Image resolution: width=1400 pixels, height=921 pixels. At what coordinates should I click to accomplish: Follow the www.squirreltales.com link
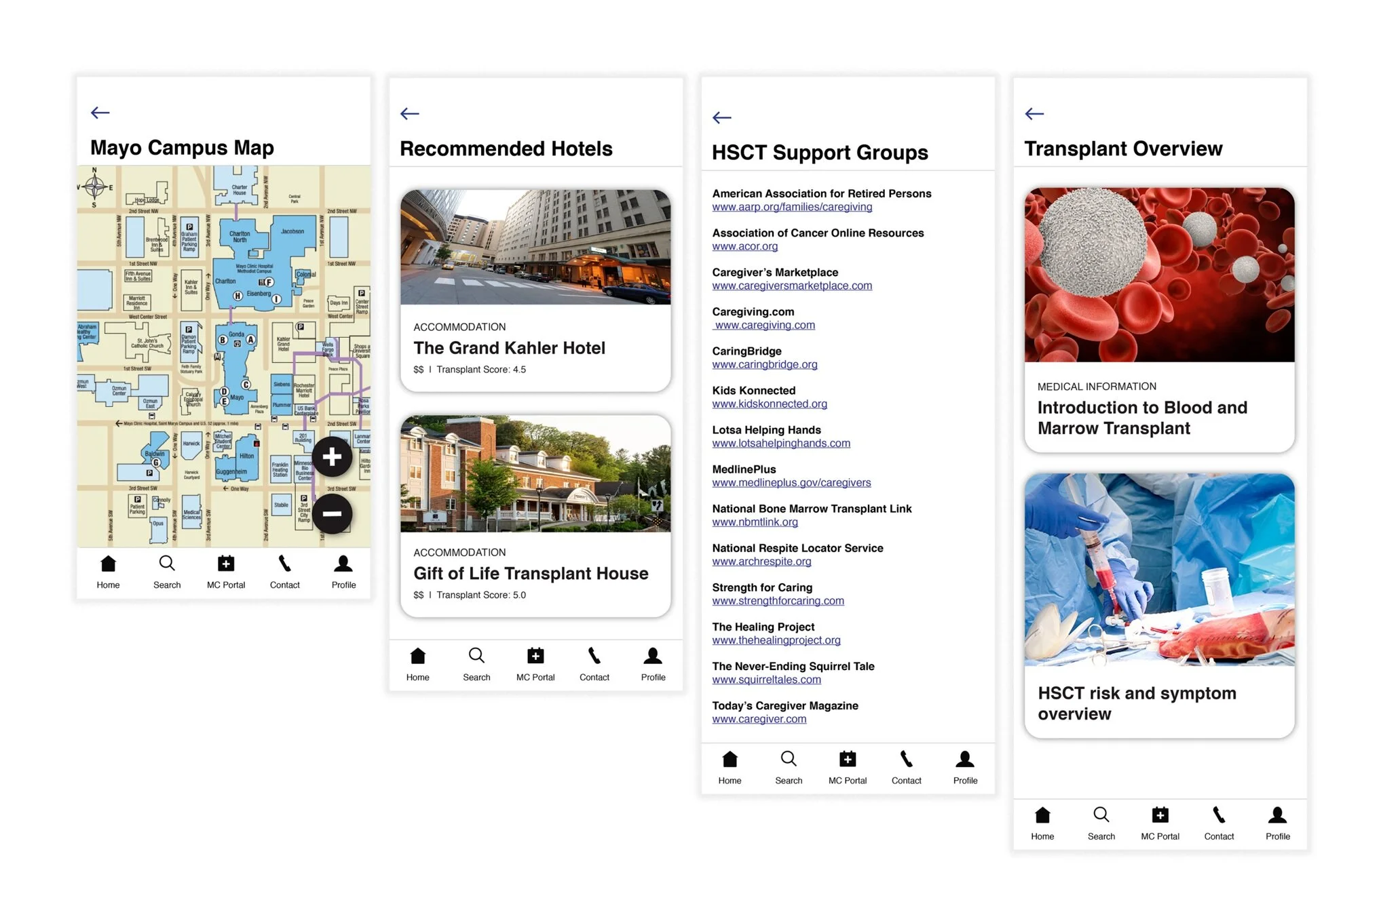pos(766,680)
